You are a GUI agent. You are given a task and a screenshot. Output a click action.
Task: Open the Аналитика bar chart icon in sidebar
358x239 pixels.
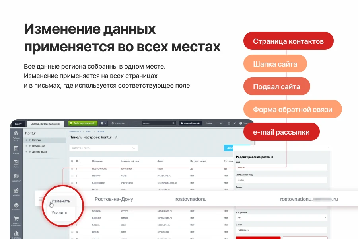tap(16, 233)
